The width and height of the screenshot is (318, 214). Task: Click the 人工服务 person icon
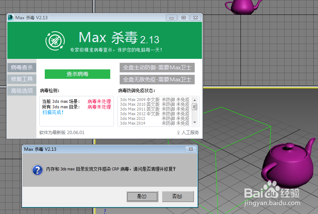[x=179, y=133]
